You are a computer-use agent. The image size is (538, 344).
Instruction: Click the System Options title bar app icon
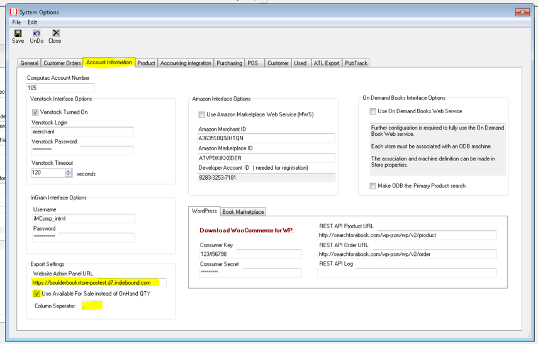click(x=13, y=12)
